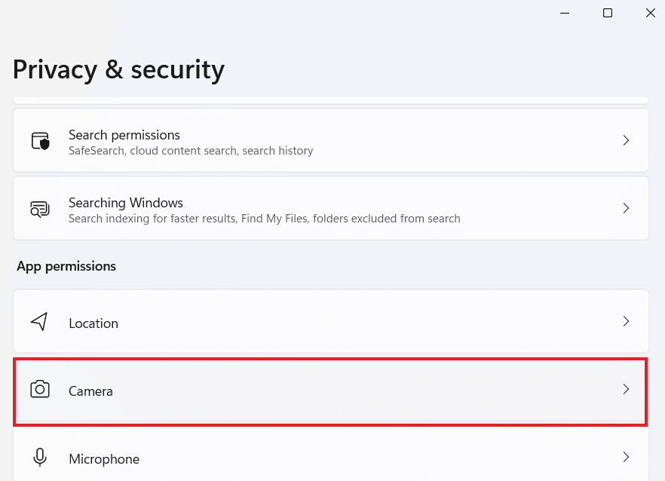The width and height of the screenshot is (665, 481).
Task: Open Location settings via its chevron
Action: click(x=626, y=321)
